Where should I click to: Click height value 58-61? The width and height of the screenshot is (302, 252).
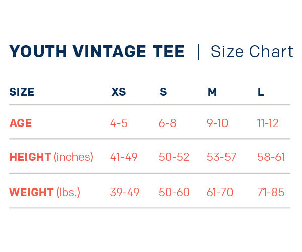[271, 157]
